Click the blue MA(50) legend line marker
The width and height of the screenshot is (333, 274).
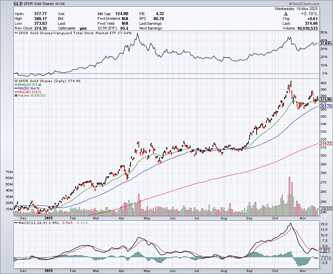tap(15, 88)
